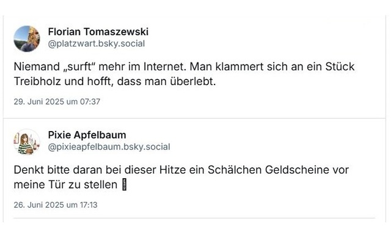Click the word Treibholz in Florian's post

click(37, 81)
